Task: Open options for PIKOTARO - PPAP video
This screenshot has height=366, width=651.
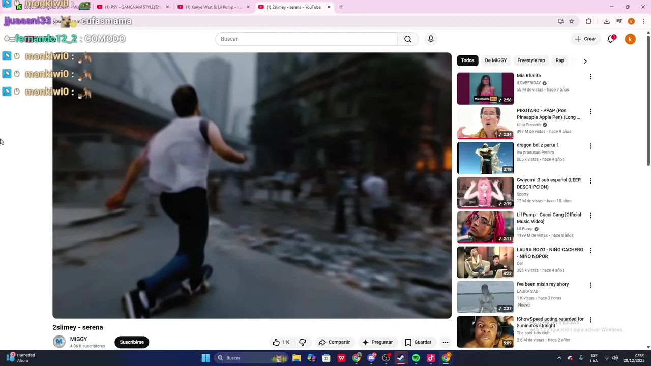Action: point(590,111)
